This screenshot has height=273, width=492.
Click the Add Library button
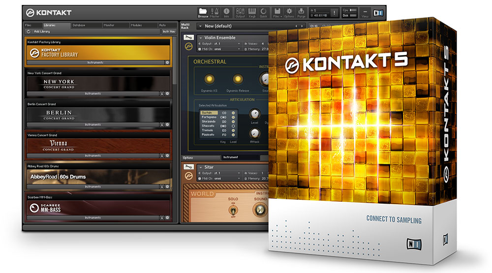click(x=42, y=31)
